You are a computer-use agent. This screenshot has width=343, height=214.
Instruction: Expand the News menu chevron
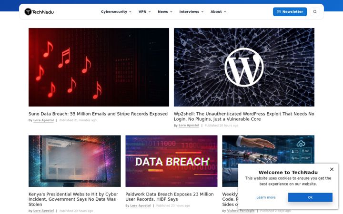(171, 12)
